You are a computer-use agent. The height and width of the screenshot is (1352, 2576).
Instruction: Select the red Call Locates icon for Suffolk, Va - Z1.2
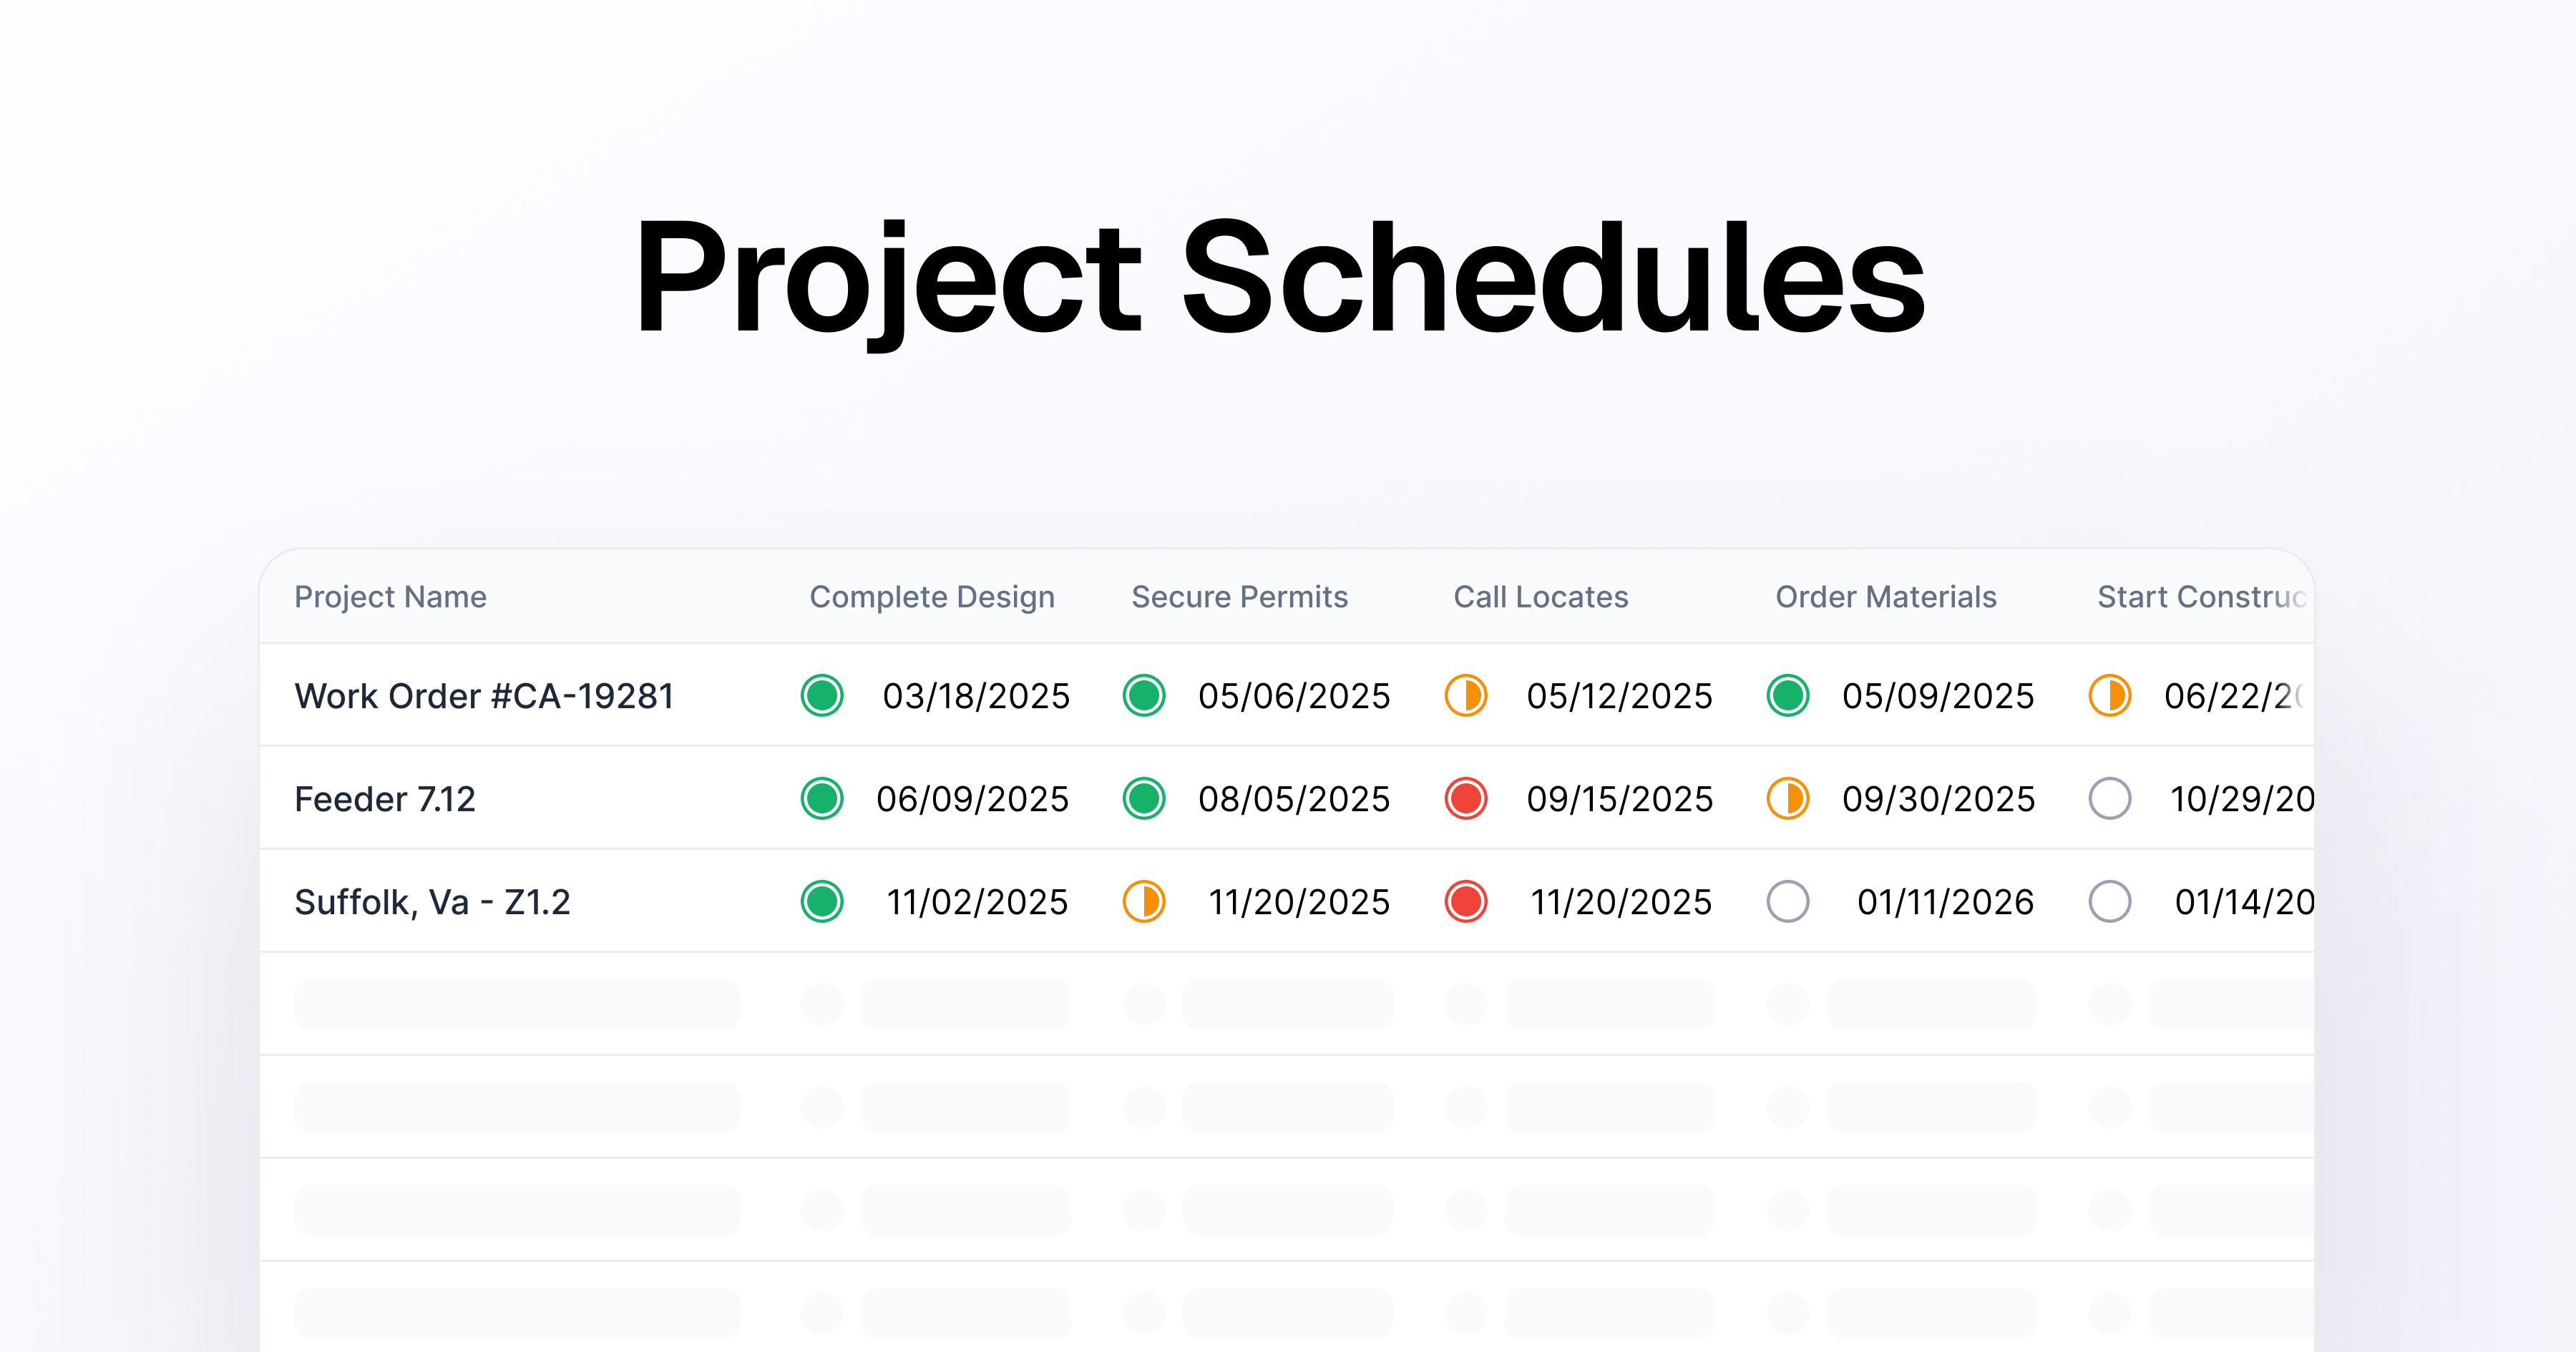click(x=1465, y=901)
